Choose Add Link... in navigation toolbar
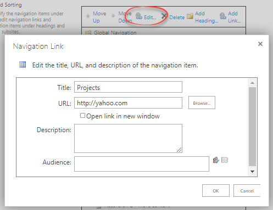 (235, 17)
